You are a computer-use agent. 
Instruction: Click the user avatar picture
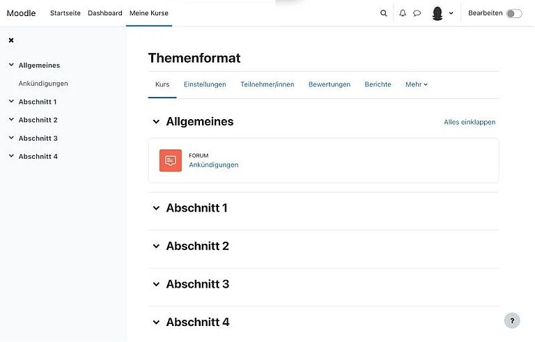click(x=437, y=13)
